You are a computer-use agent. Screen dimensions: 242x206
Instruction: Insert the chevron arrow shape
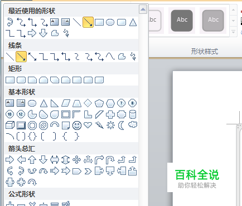pos(88,171)
